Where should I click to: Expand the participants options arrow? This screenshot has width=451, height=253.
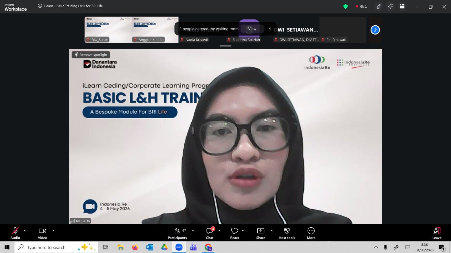[193, 231]
